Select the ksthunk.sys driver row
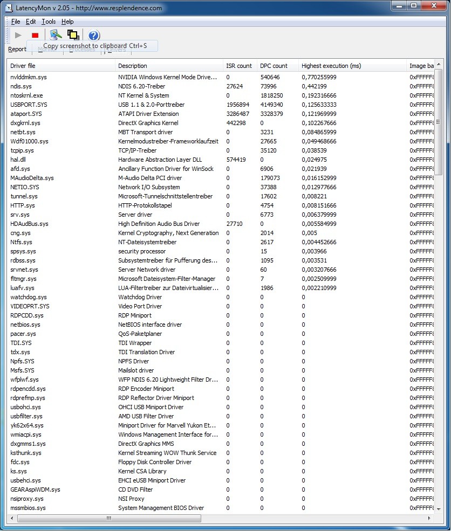This screenshot has width=451, height=531. [221, 453]
